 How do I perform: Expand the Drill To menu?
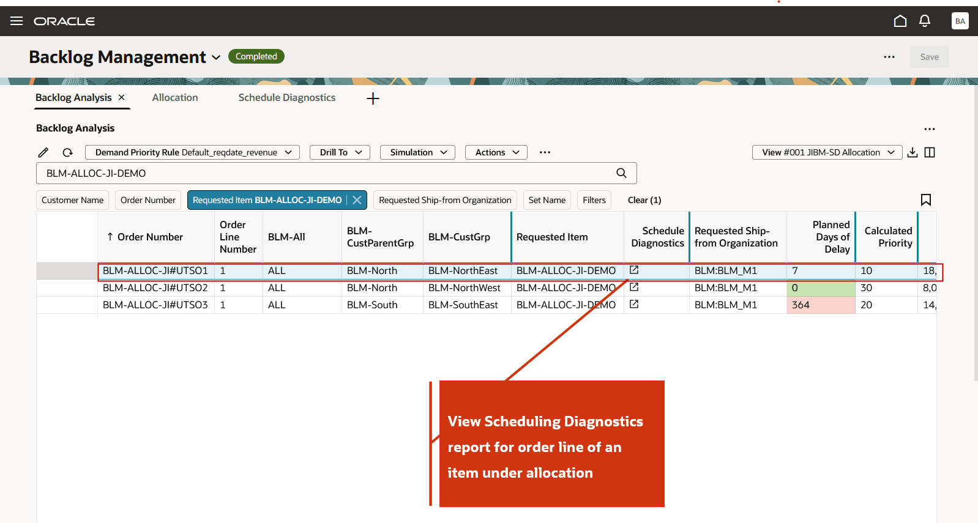pos(340,152)
